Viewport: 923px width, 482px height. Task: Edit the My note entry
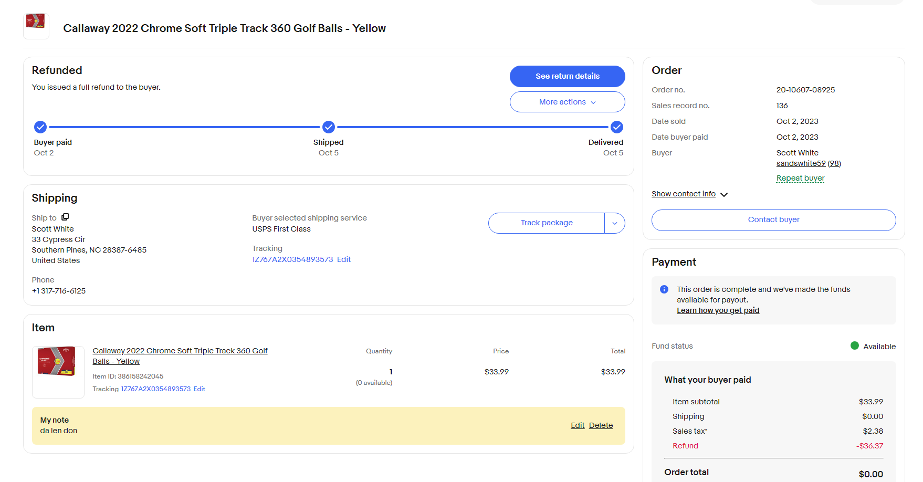click(x=578, y=425)
